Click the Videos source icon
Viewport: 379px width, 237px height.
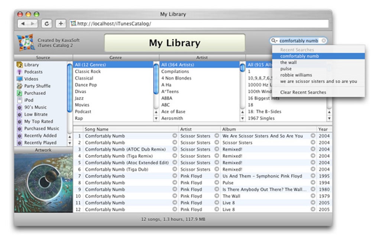[20, 79]
